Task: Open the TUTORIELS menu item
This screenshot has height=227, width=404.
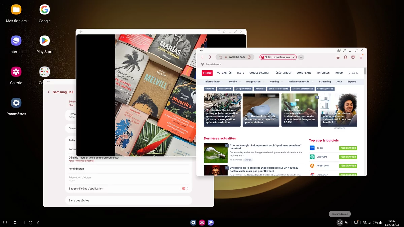Action: tap(323, 73)
